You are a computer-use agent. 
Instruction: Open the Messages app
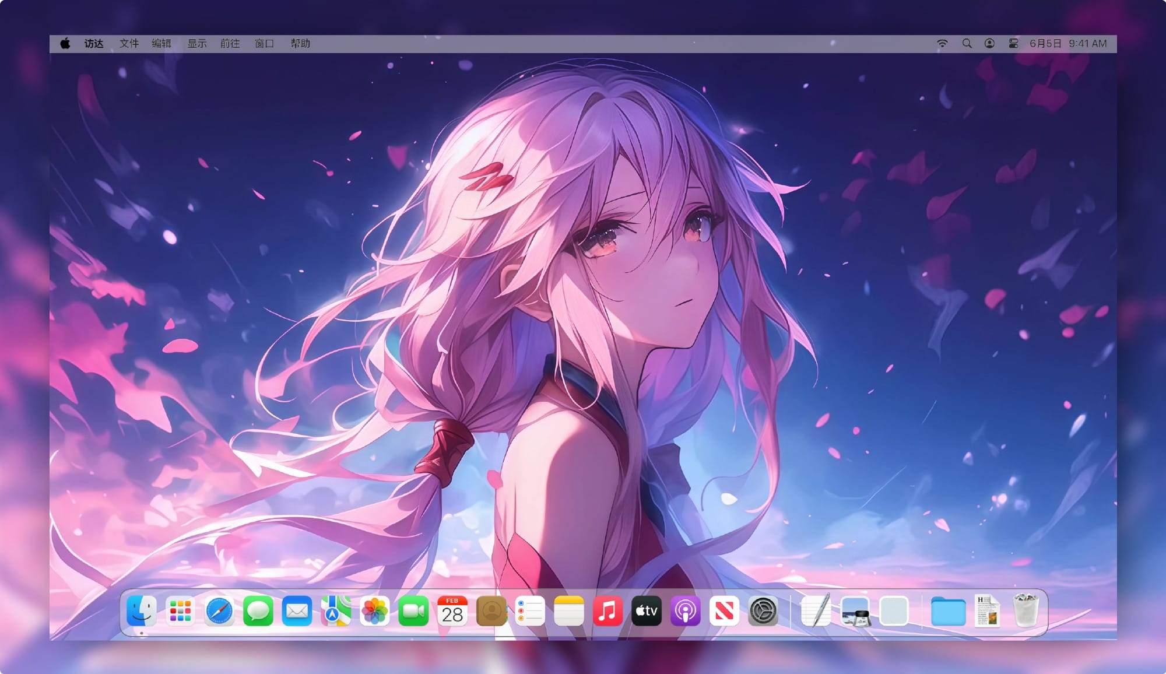coord(258,611)
